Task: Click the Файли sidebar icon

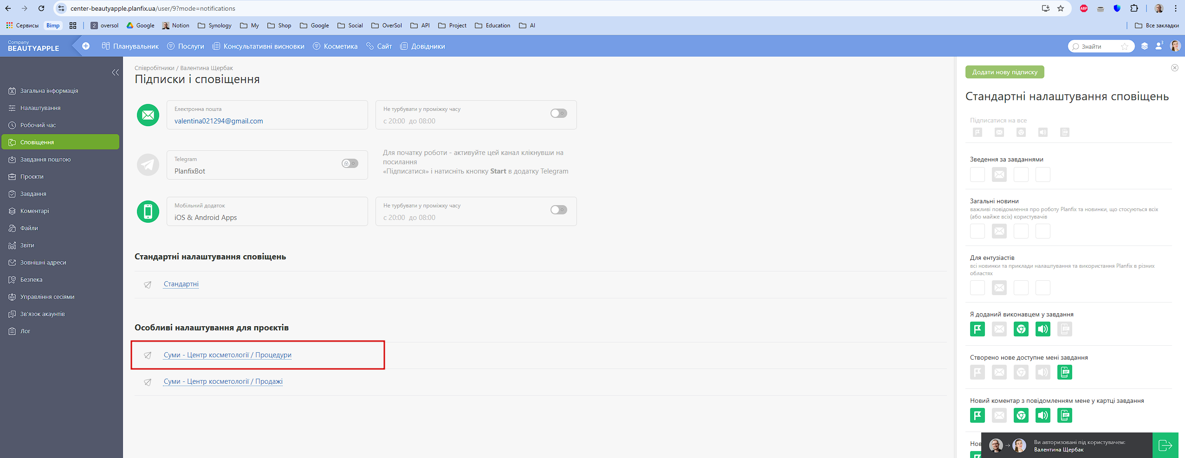Action: (x=13, y=228)
